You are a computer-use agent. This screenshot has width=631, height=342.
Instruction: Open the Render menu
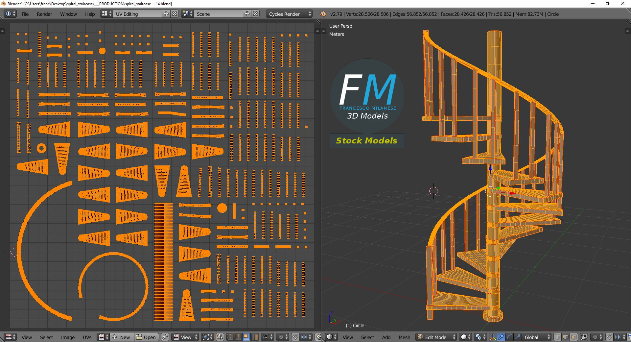pyautogui.click(x=44, y=14)
